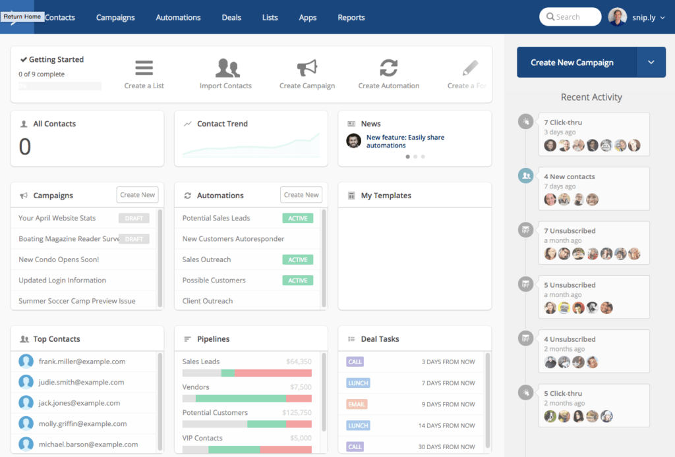Toggle the ACTIVE badge for Potential Sales Leads

coord(297,218)
